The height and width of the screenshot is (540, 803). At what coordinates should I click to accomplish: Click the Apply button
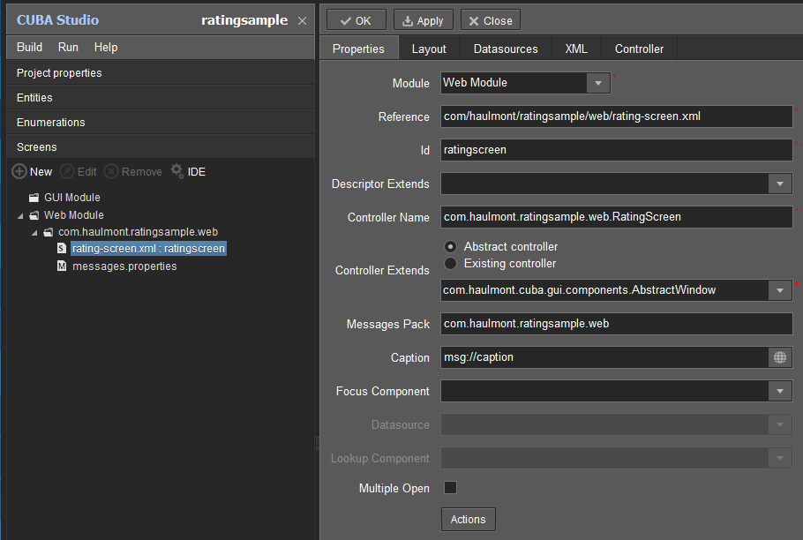coord(423,20)
